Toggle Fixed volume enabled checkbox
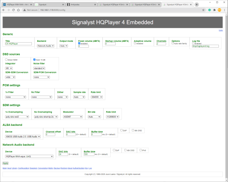This screenshot has height=182, width=228. (x=79, y=43)
